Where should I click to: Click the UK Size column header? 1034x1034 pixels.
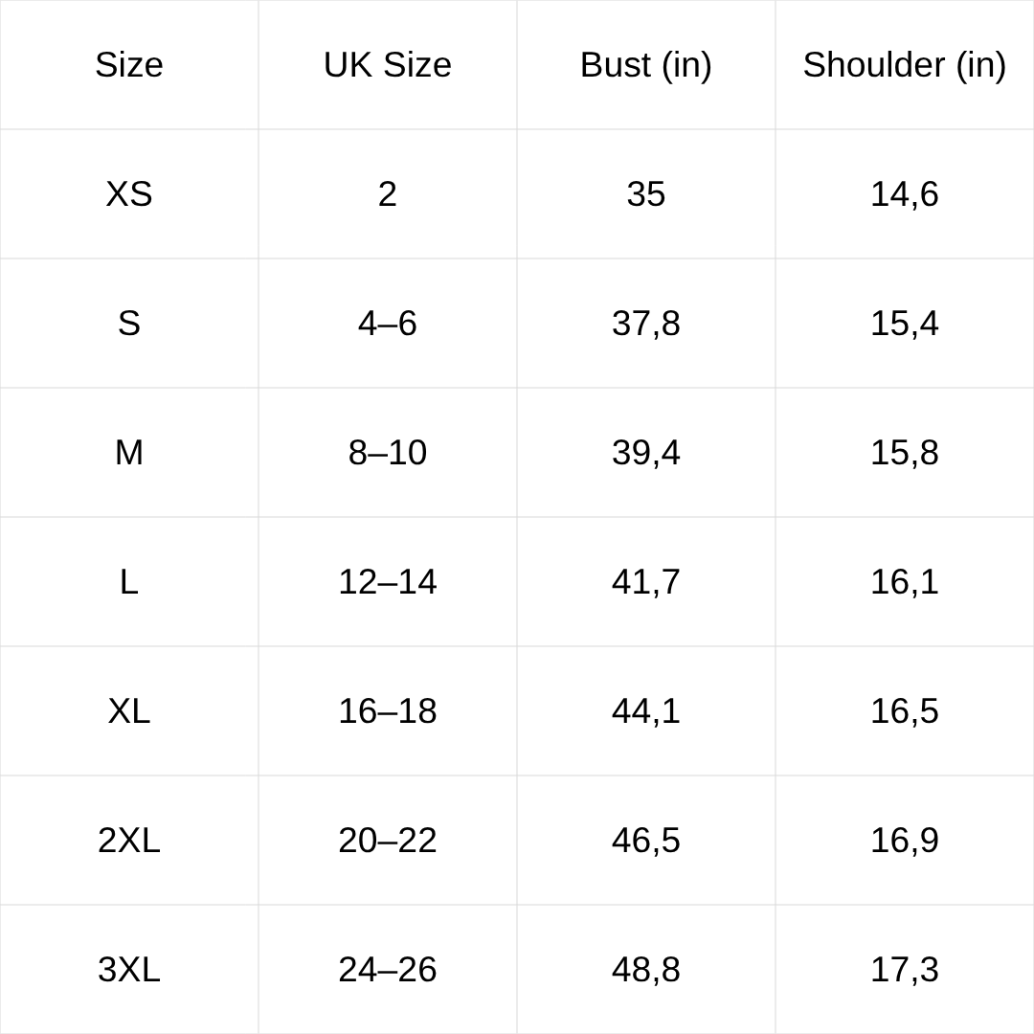click(388, 65)
